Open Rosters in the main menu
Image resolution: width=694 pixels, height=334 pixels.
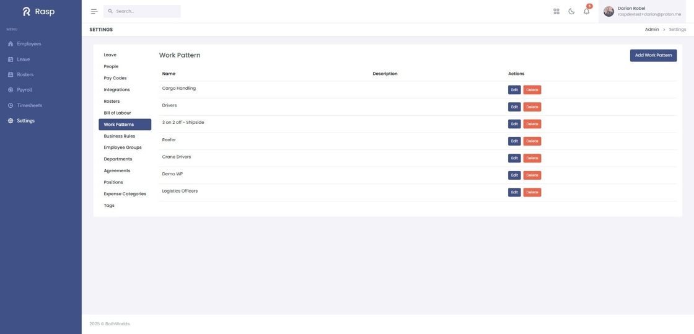click(25, 75)
